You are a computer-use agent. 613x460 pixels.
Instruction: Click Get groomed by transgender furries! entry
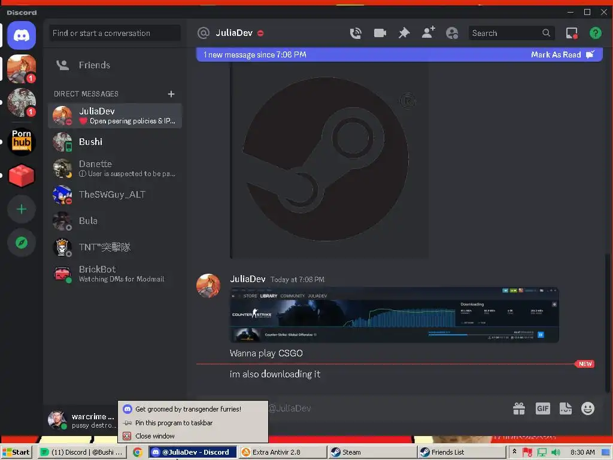193,408
